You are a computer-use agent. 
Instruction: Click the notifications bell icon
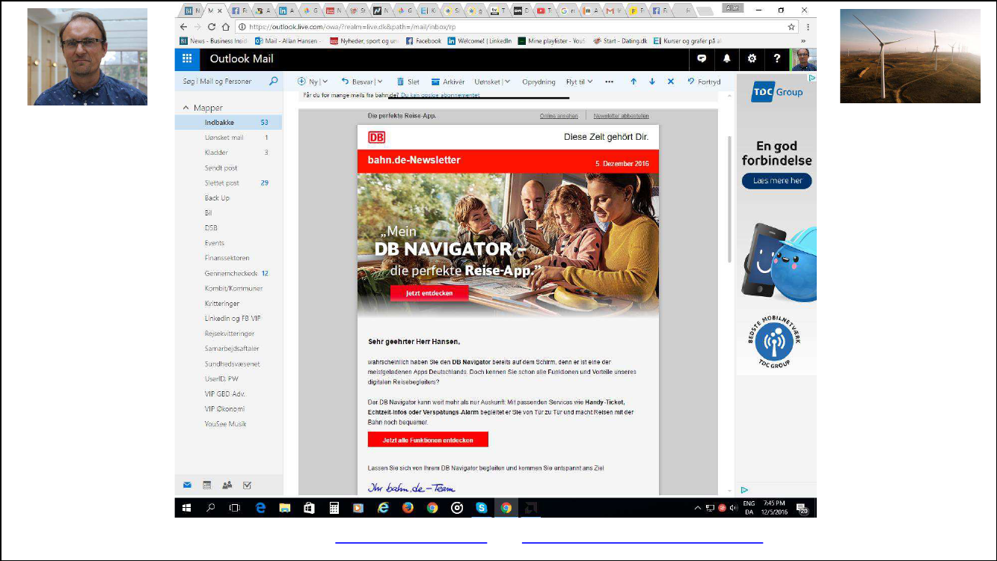point(726,59)
